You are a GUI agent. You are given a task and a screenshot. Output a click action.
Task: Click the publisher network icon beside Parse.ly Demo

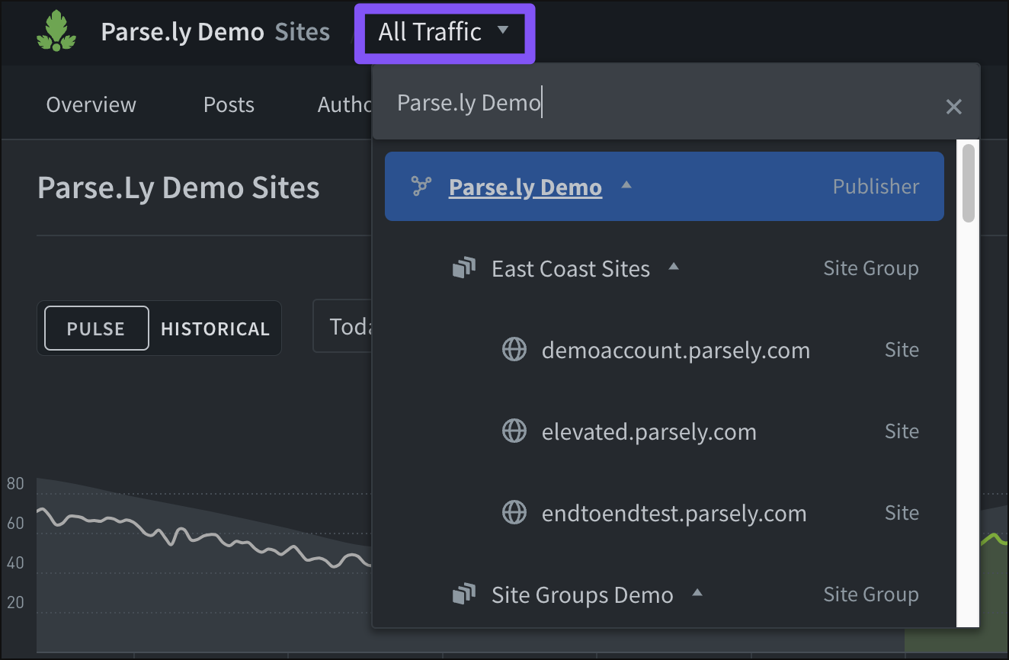(421, 187)
